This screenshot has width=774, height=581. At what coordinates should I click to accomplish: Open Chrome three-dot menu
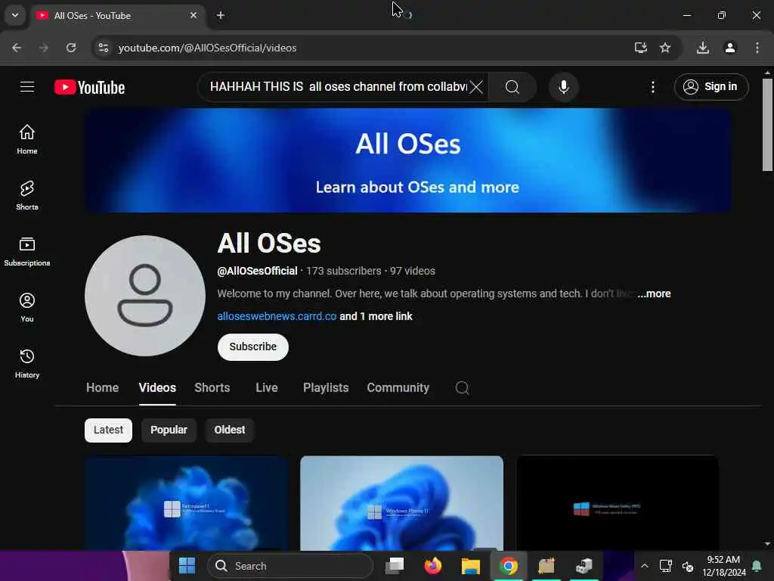(757, 48)
